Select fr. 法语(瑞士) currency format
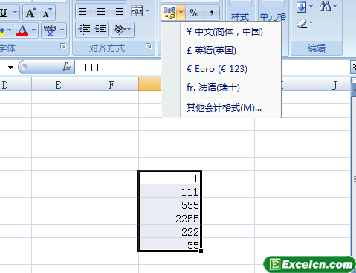This screenshot has width=356, height=273. 221,87
